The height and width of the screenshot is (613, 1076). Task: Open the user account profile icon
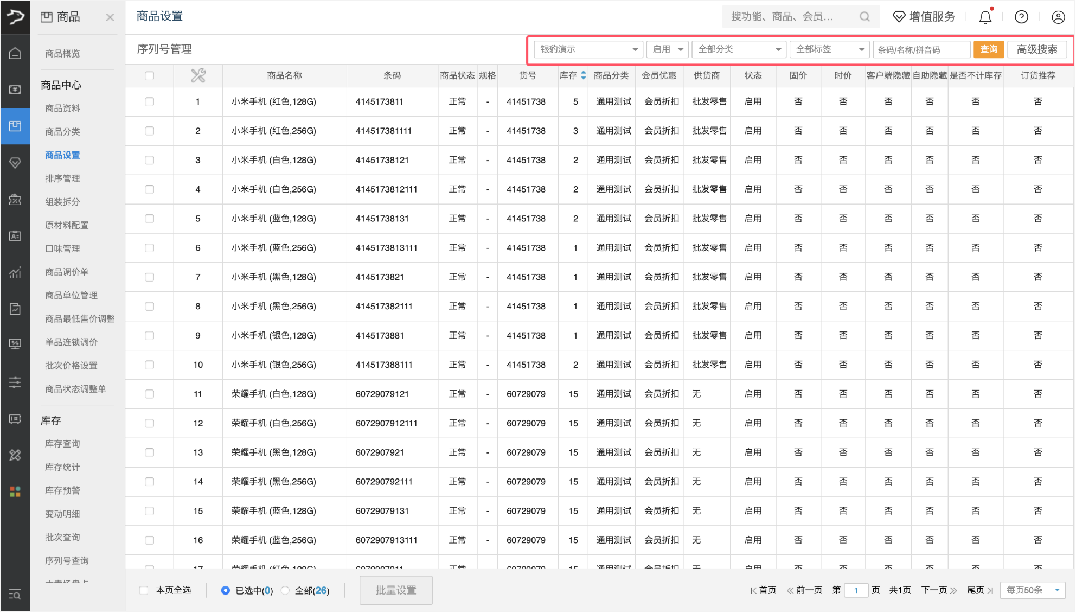1058,17
